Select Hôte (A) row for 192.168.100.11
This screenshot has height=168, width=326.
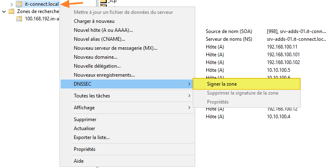(215, 47)
